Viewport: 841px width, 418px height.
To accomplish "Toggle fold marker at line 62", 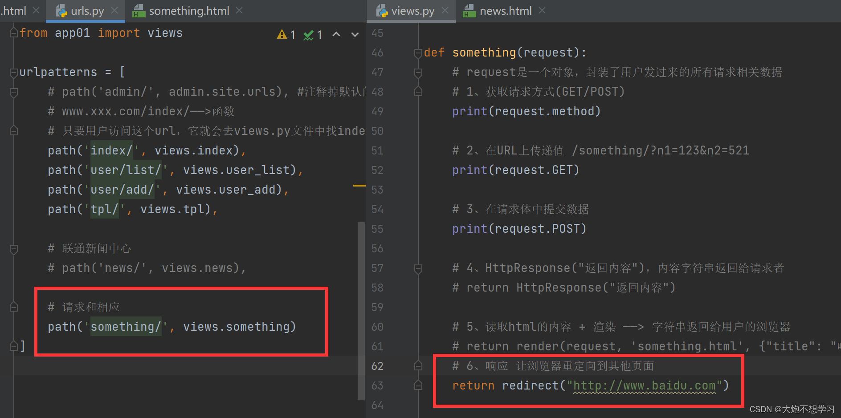I will (x=418, y=365).
